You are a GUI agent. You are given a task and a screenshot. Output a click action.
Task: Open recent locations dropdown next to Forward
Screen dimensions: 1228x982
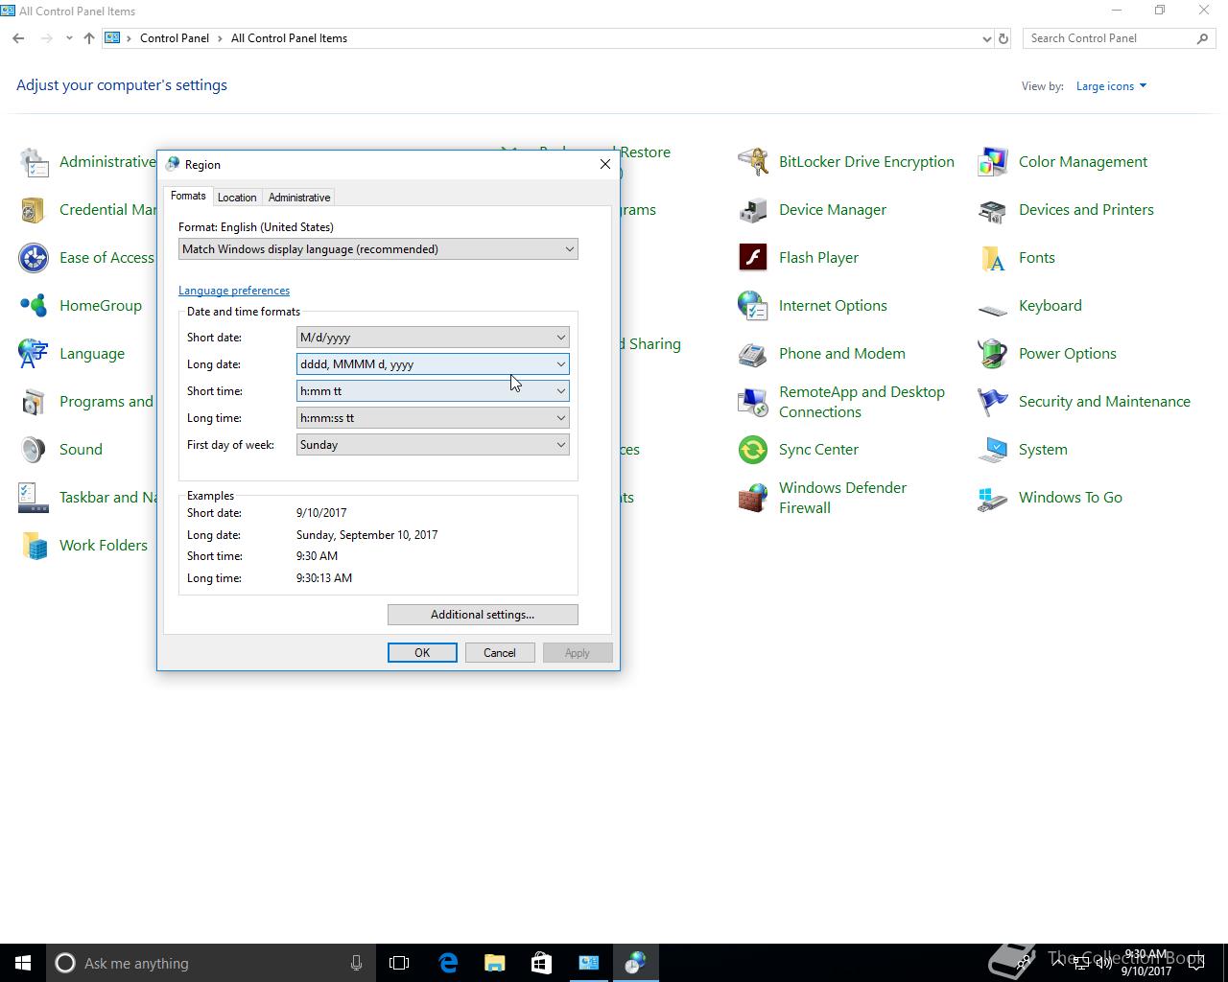69,38
